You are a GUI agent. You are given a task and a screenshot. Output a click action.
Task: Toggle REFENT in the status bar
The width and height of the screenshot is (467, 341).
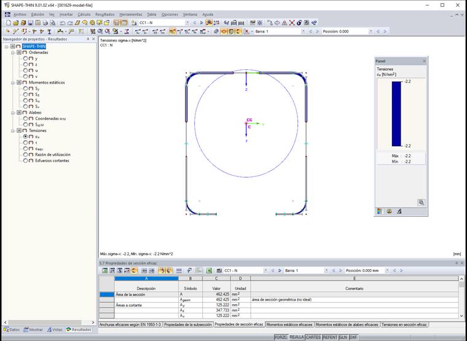click(330, 337)
